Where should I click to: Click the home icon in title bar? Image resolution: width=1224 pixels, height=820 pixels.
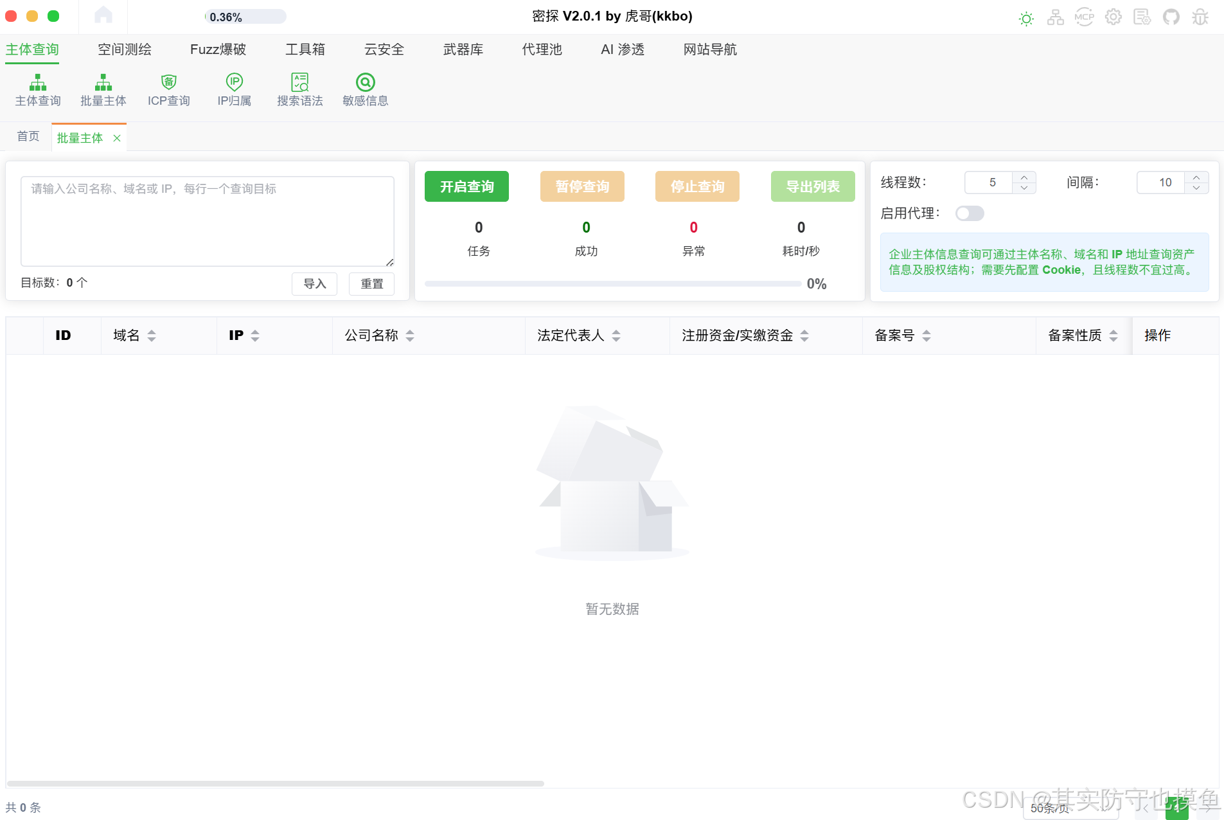pos(103,15)
